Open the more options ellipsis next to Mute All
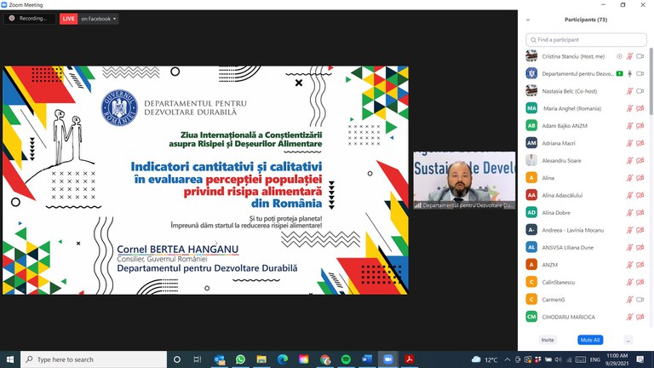 628,340
